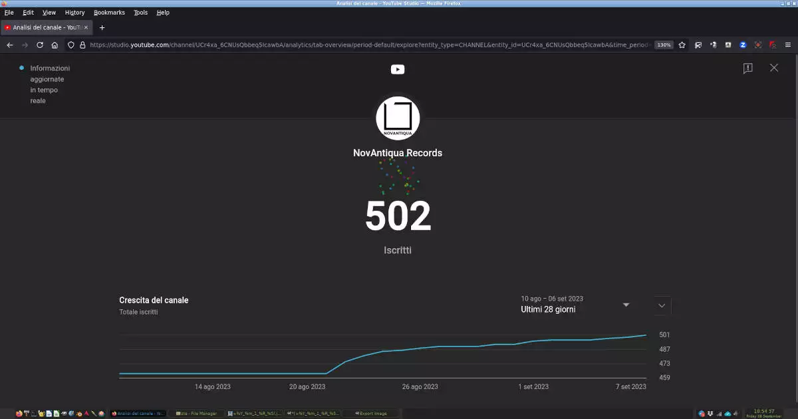798x419 pixels.
Task: Open the History menu
Action: [x=74, y=13]
